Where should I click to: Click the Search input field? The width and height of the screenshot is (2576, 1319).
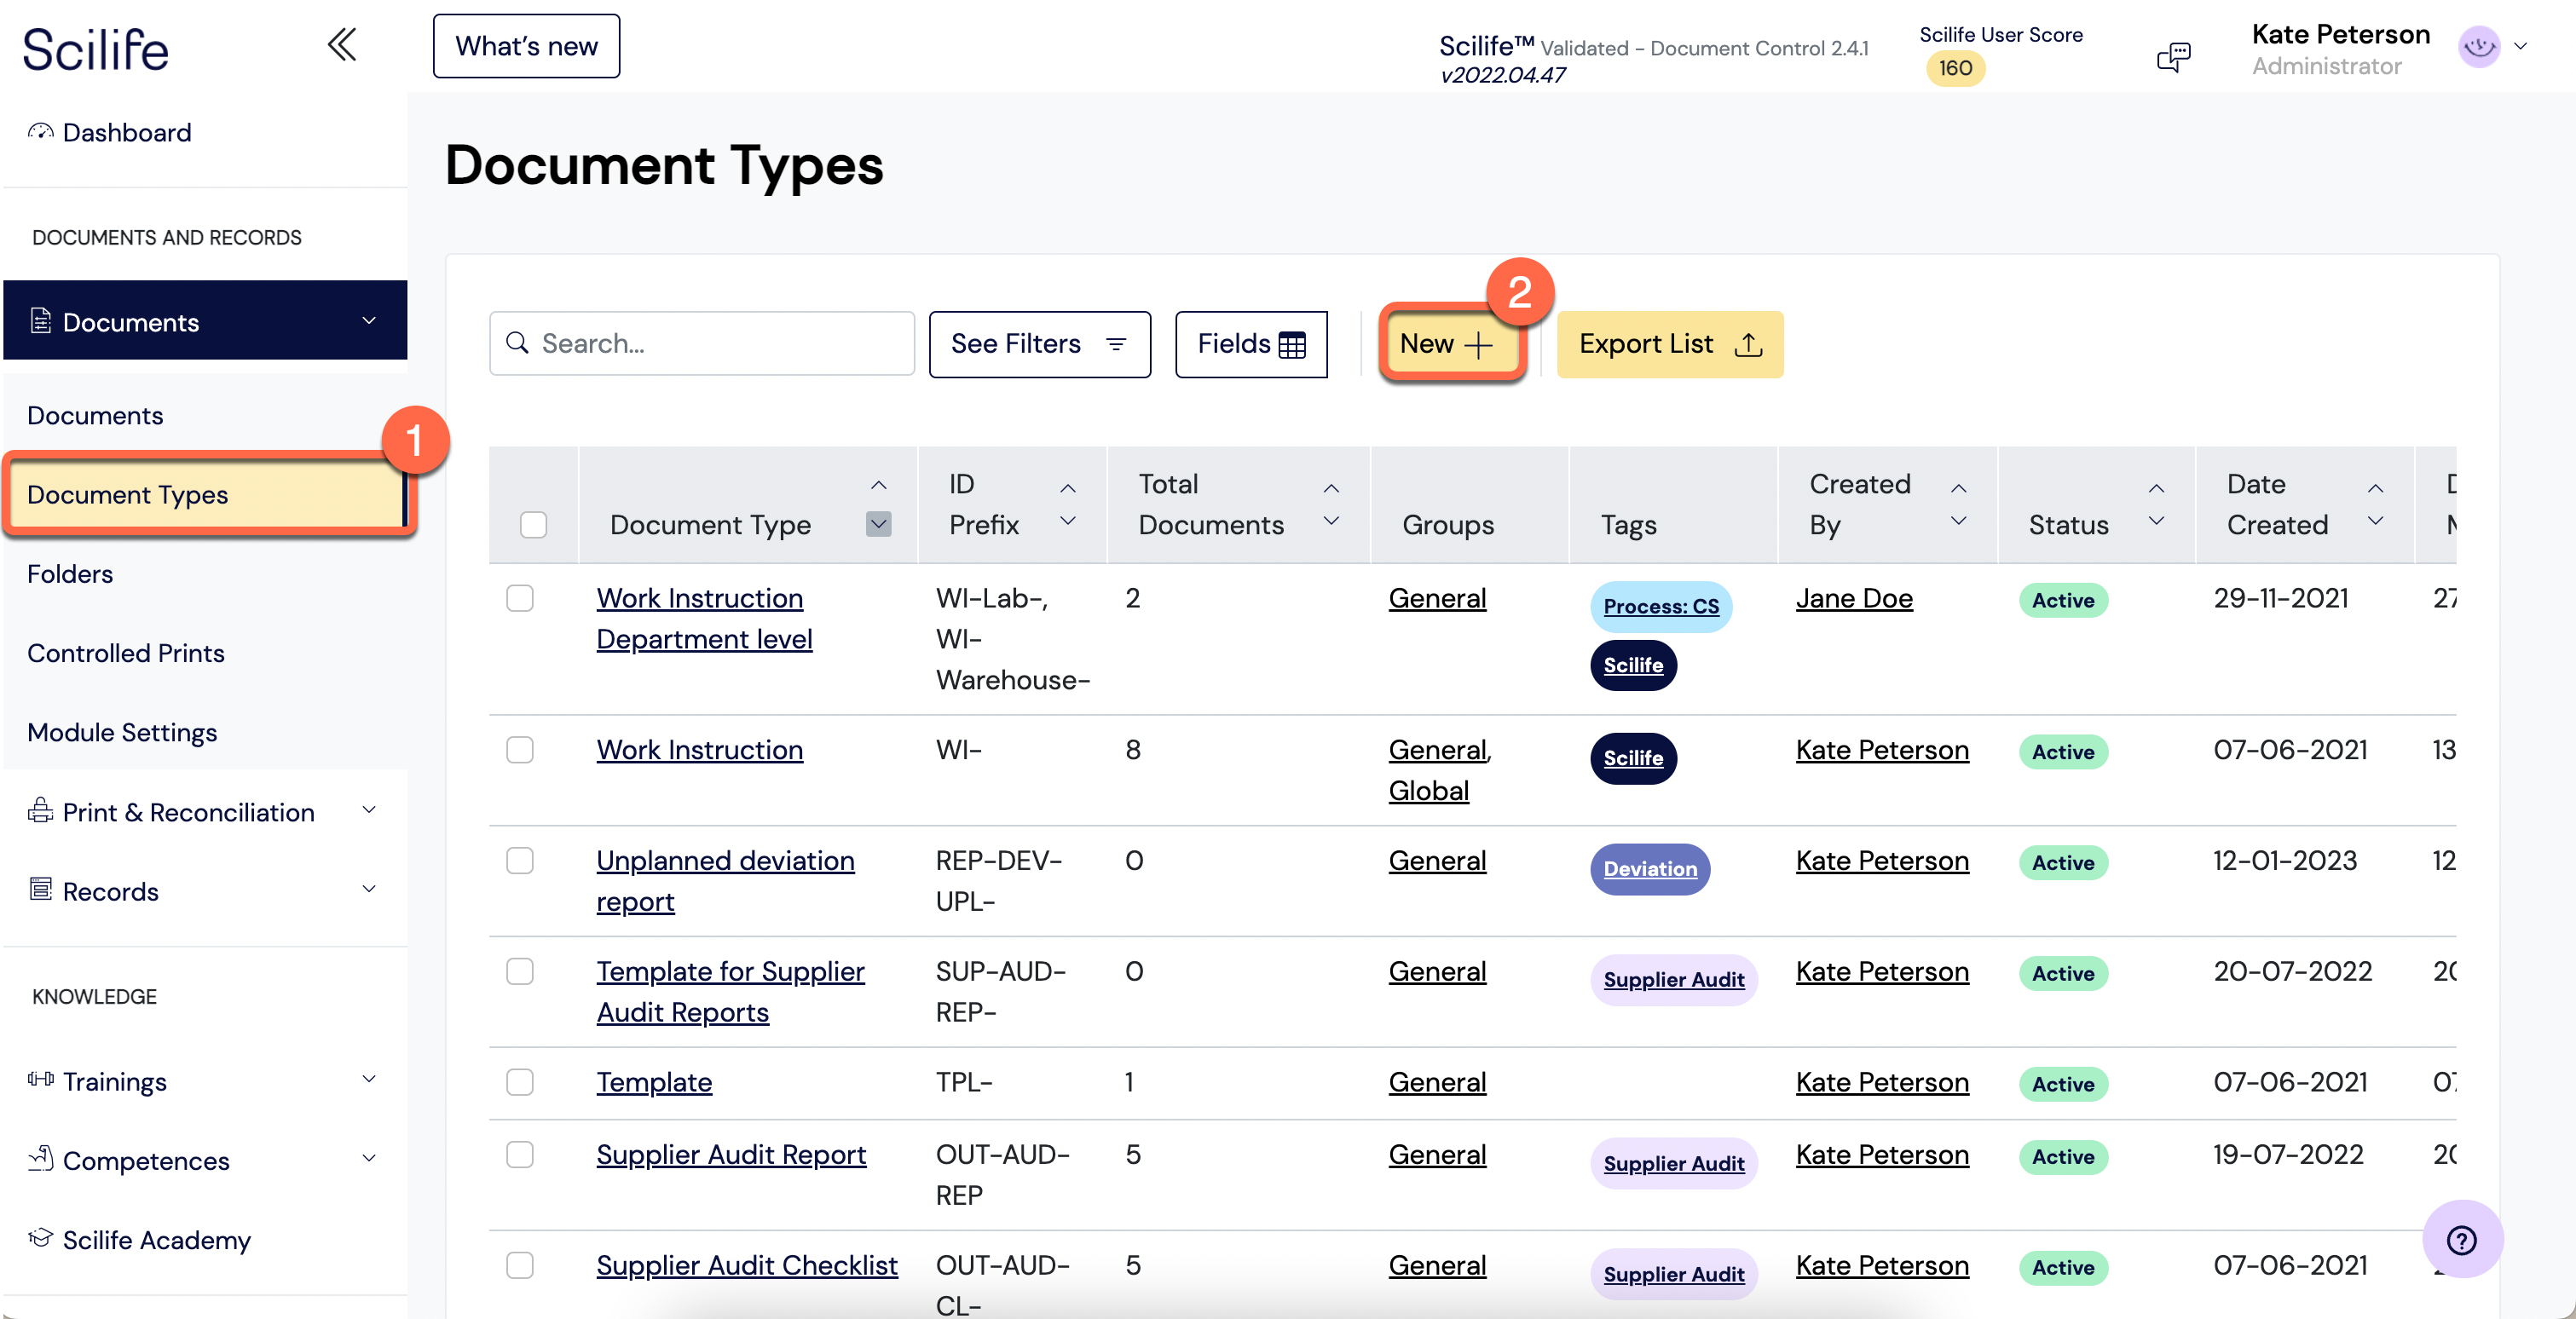[x=701, y=343]
